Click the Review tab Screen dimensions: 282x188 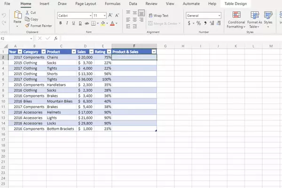click(x=151, y=4)
